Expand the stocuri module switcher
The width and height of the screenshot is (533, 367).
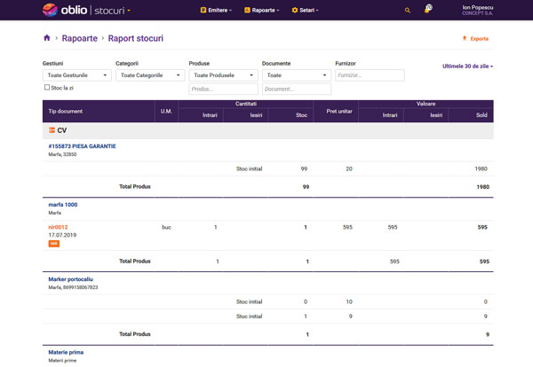click(112, 11)
